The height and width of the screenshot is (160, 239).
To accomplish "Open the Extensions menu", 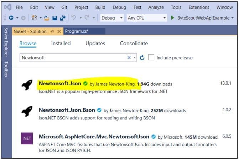I will tap(199, 7).
